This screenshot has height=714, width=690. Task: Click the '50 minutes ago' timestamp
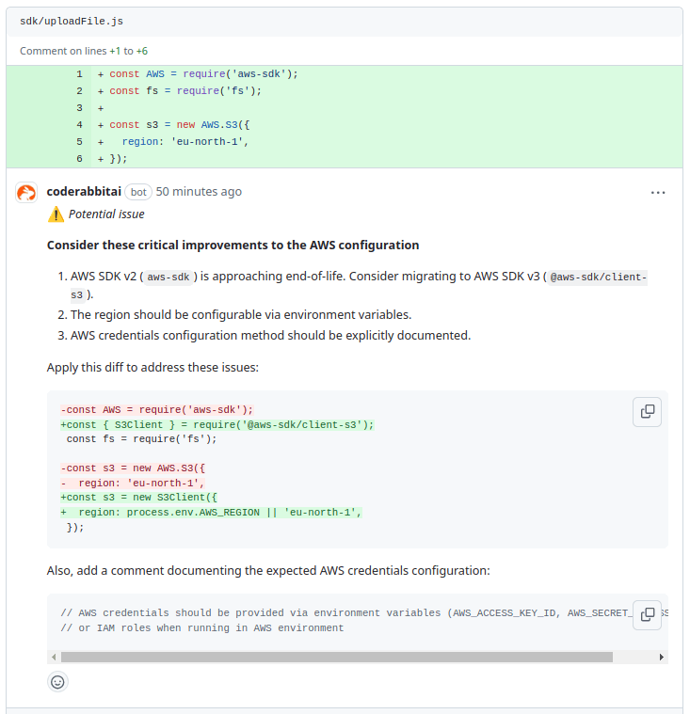coord(199,192)
